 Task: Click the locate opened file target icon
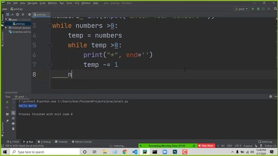tap(17, 14)
